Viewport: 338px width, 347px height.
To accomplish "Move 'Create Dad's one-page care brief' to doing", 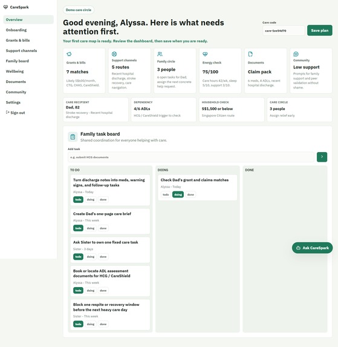I will 91,228.
